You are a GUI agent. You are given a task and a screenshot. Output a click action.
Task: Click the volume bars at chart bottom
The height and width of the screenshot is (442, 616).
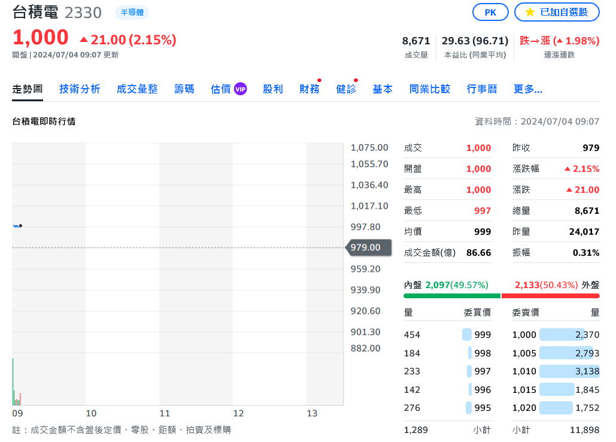pyautogui.click(x=17, y=382)
